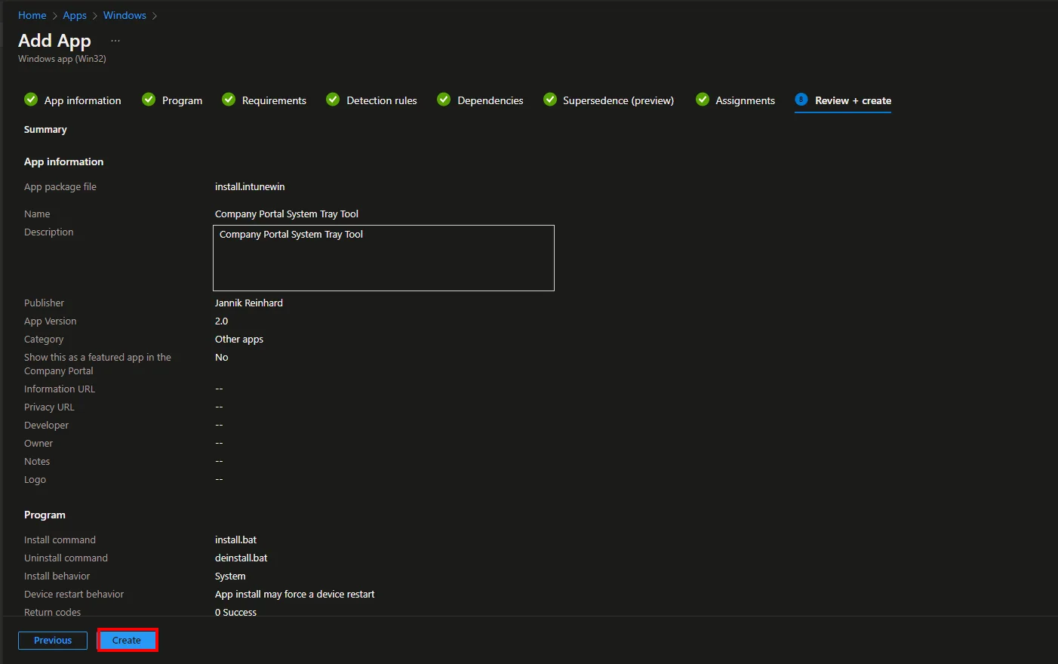Go back with the Previous button
Viewport: 1058px width, 664px height.
pyautogui.click(x=53, y=641)
